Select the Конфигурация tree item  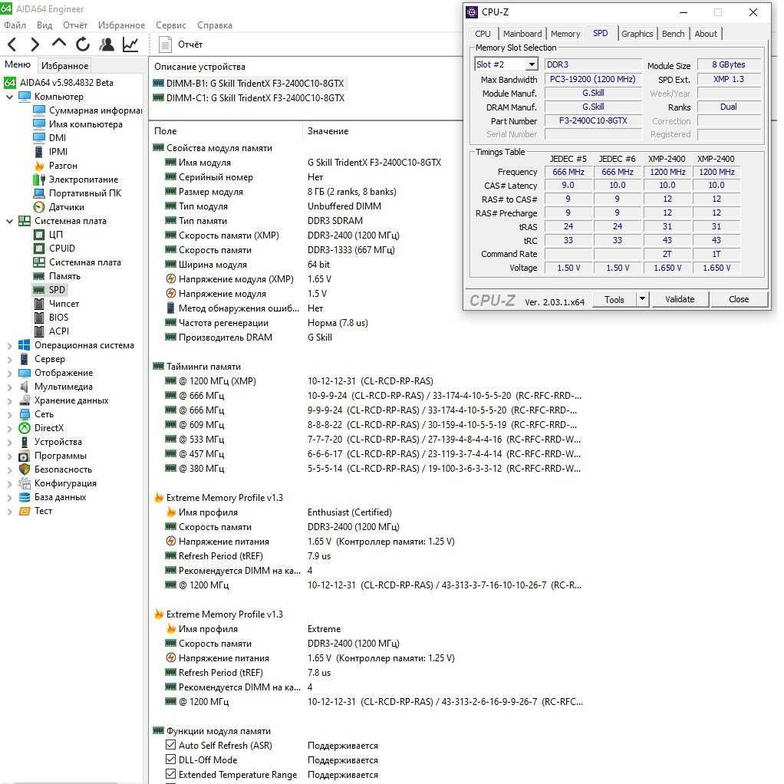(65, 483)
